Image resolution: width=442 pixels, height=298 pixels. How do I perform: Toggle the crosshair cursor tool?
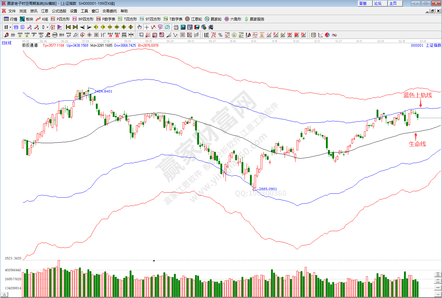[x=147, y=27]
